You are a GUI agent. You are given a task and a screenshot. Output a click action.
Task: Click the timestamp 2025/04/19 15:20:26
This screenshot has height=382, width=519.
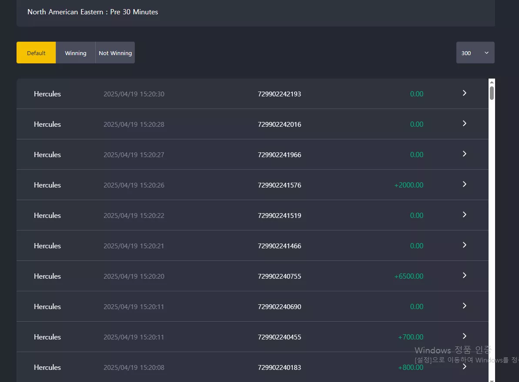click(134, 185)
